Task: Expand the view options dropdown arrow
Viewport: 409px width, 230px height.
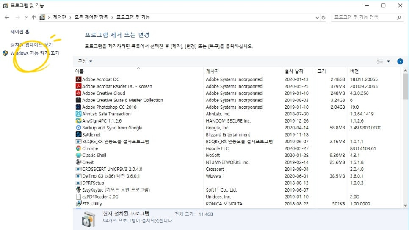Action: coord(388,61)
